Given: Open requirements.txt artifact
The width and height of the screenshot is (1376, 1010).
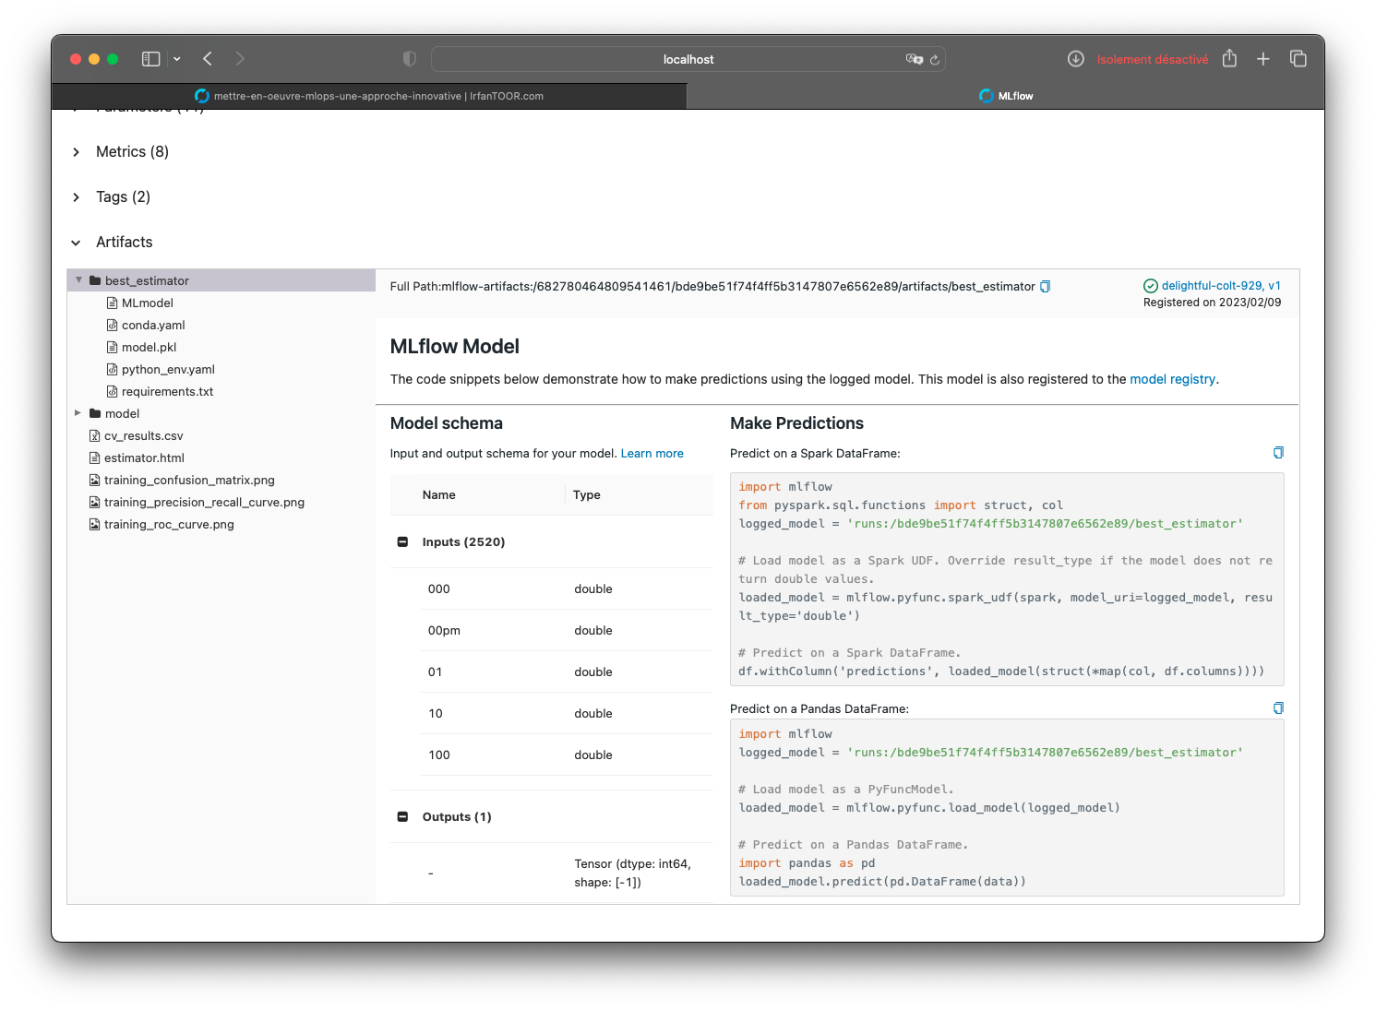Looking at the screenshot, I should (167, 391).
